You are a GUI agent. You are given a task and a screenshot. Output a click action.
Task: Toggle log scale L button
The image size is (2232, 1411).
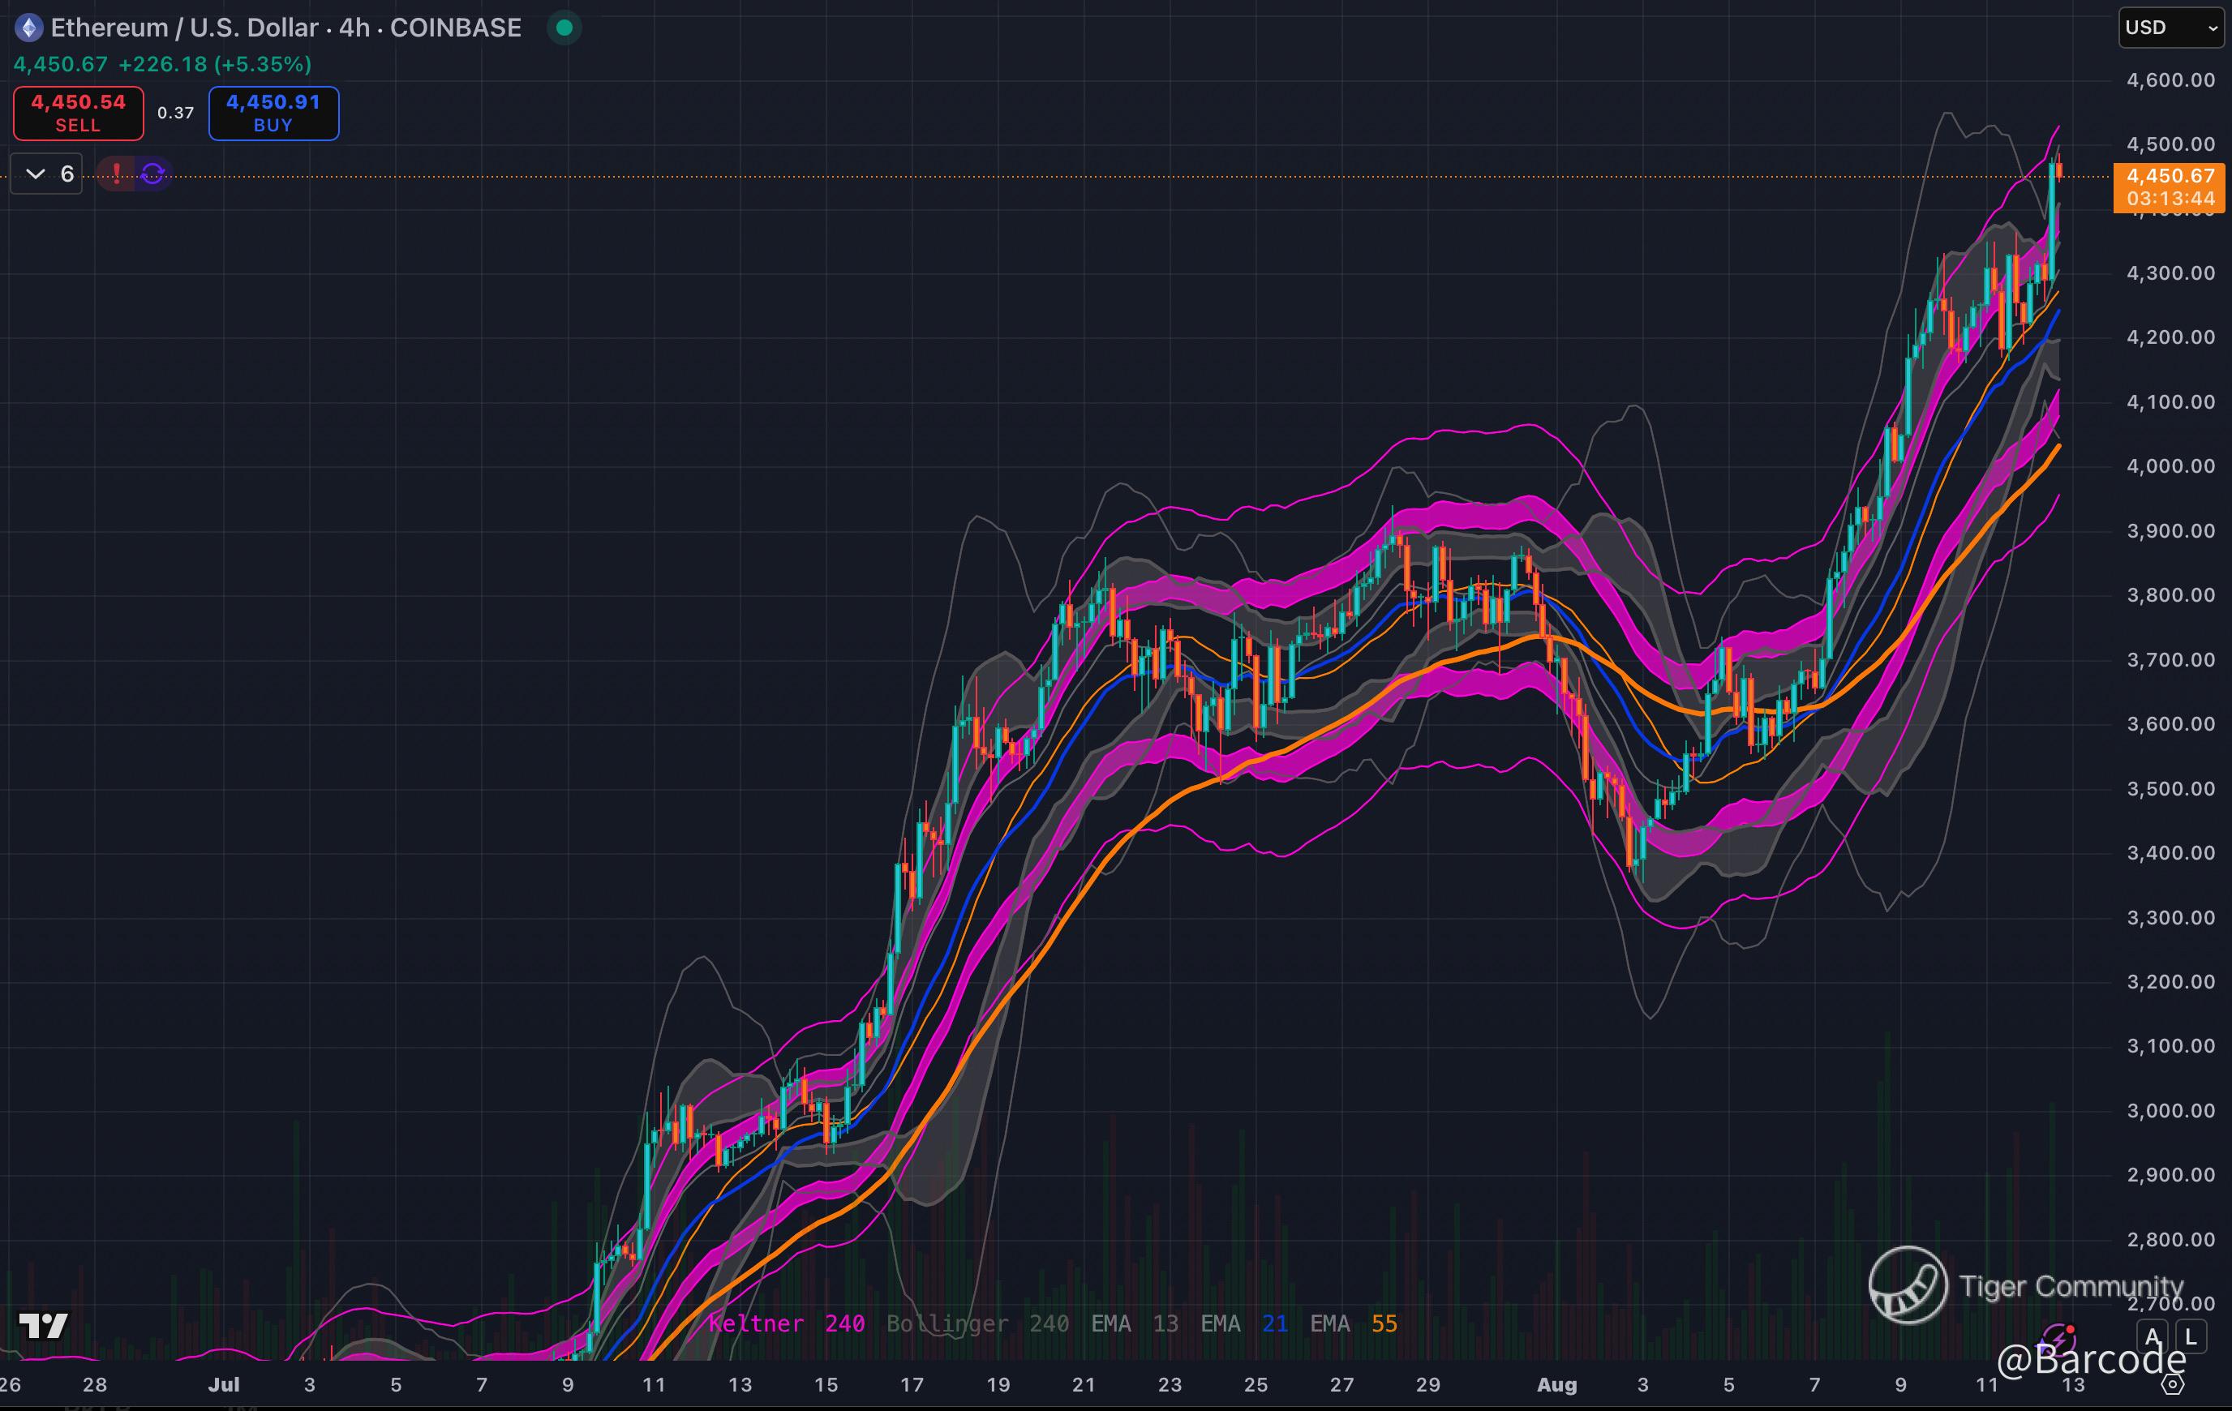(2191, 1337)
